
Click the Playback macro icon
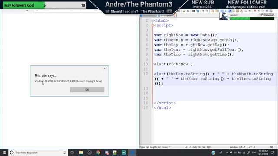[263, 11]
